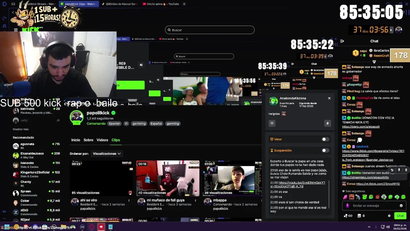
Task: Click the gambling tag
Action: 139,124
